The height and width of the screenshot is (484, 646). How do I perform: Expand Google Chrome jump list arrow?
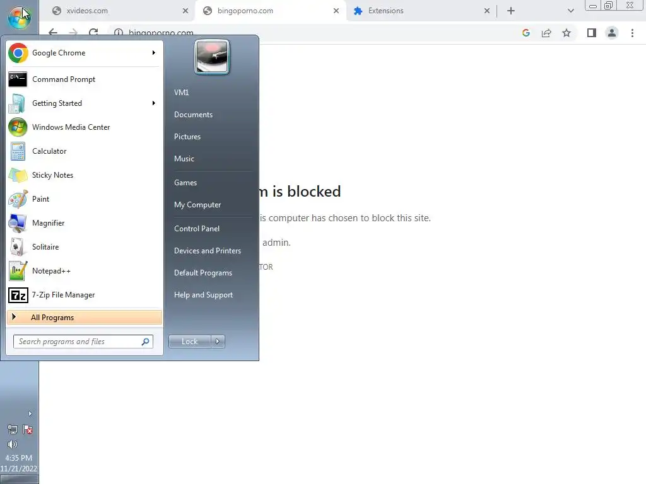(154, 53)
